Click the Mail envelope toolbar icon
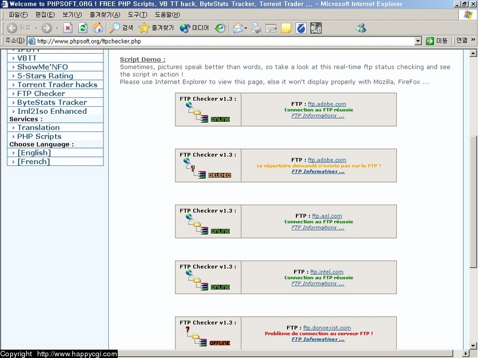478x358 pixels. pyautogui.click(x=238, y=28)
